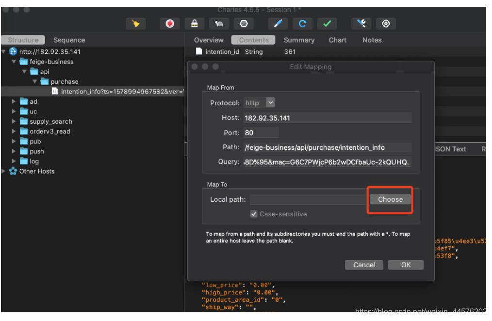492x321 pixels.
Task: Click OK in Edit Mapping dialog
Action: pos(406,265)
